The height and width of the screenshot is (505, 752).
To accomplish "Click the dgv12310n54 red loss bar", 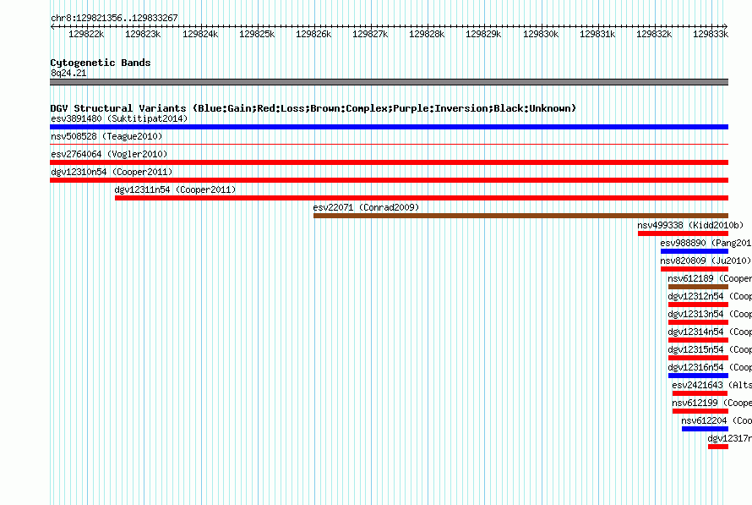I will 389,180.
